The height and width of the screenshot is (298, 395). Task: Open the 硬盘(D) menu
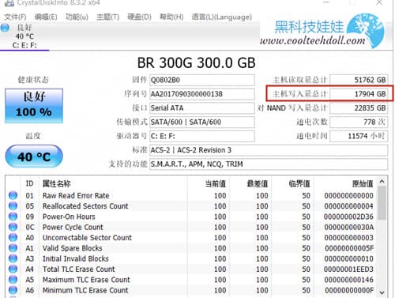coord(139,17)
